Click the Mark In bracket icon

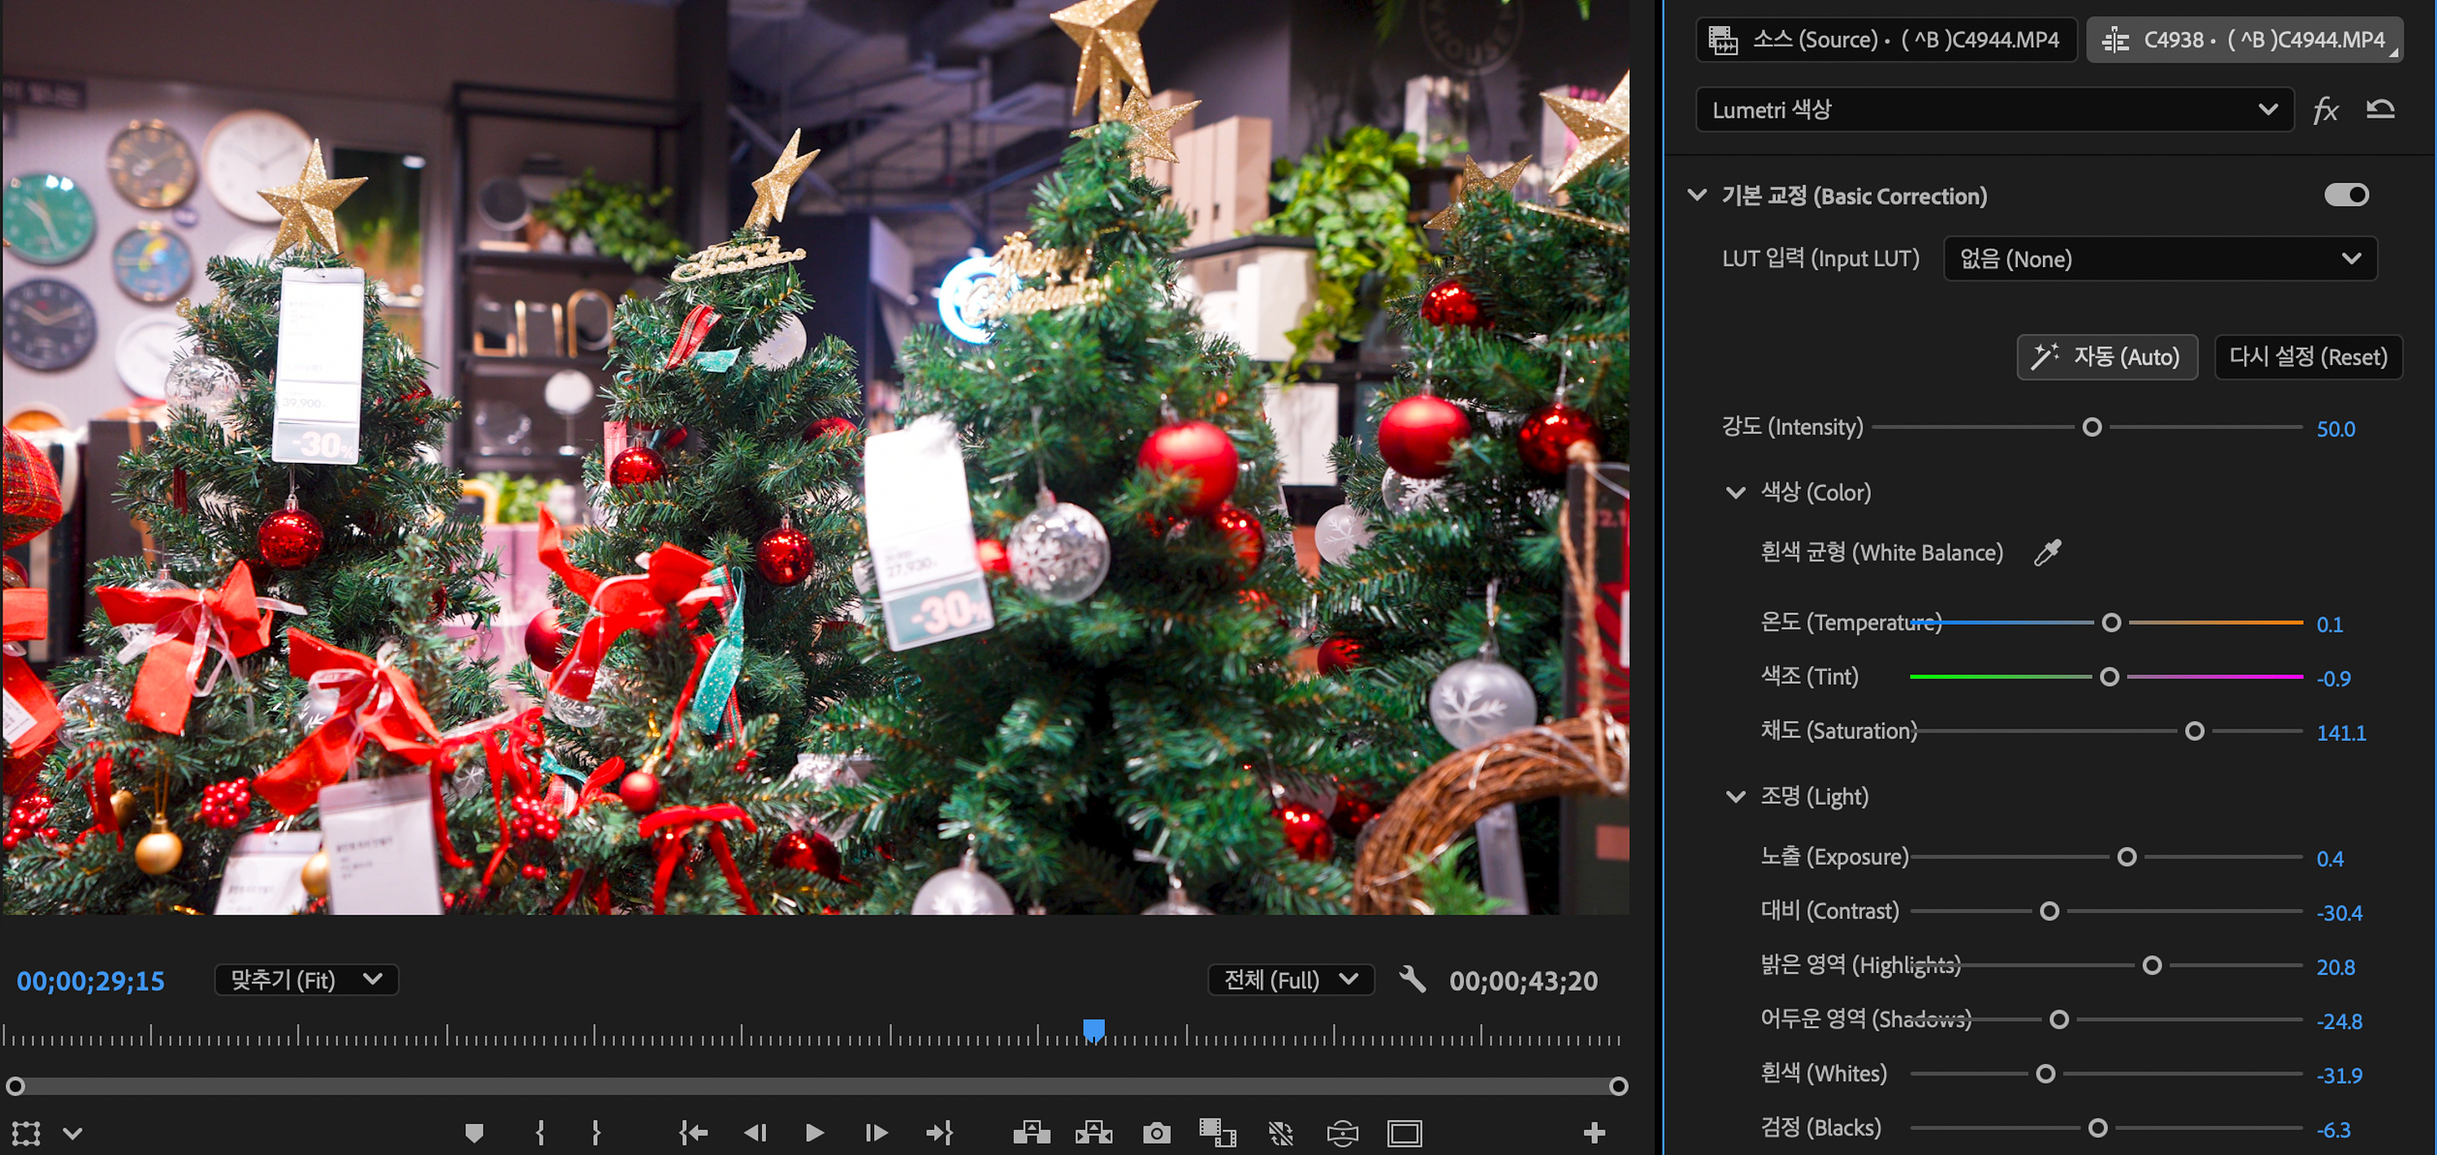539,1132
